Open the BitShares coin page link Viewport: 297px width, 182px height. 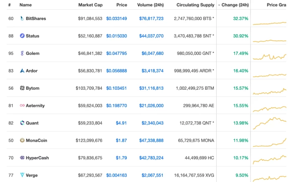36,18
